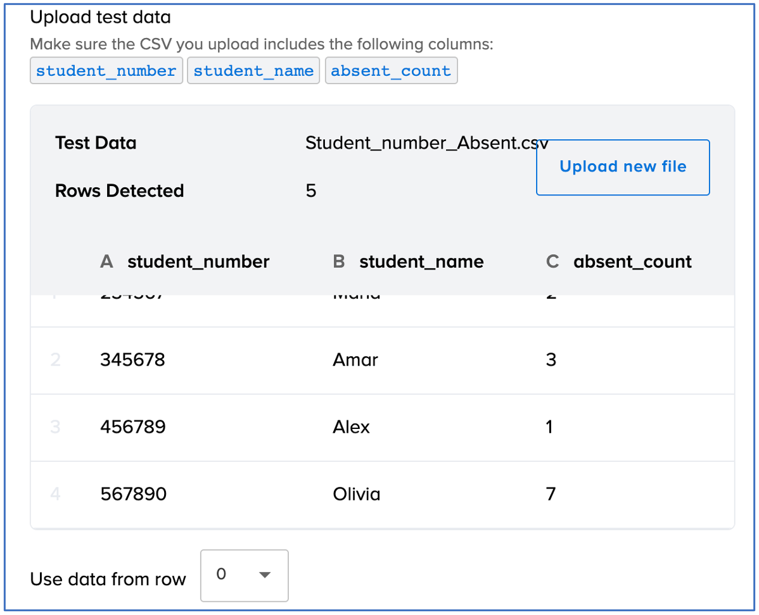Click the absent_count column tag
Image resolution: width=759 pixels, height=615 pixels.
[391, 71]
